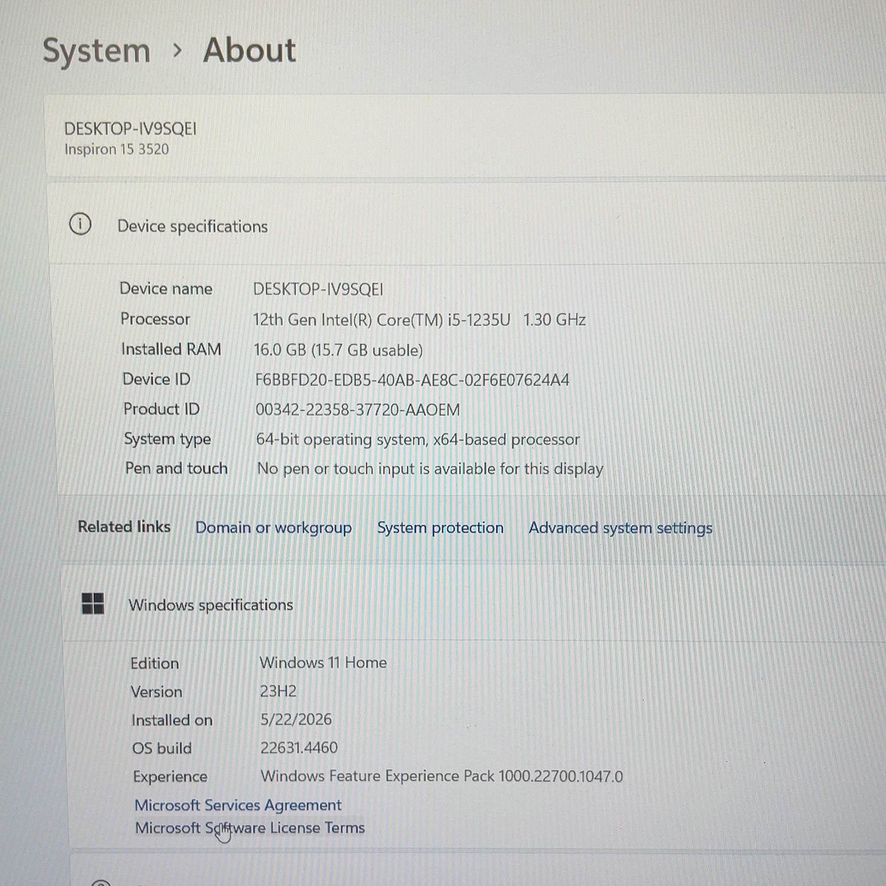Screen dimensions: 886x886
Task: Click the Installed on label
Action: tap(172, 719)
